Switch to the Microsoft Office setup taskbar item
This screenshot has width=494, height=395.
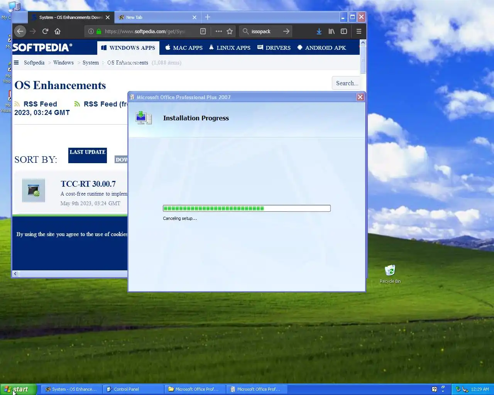click(x=257, y=389)
